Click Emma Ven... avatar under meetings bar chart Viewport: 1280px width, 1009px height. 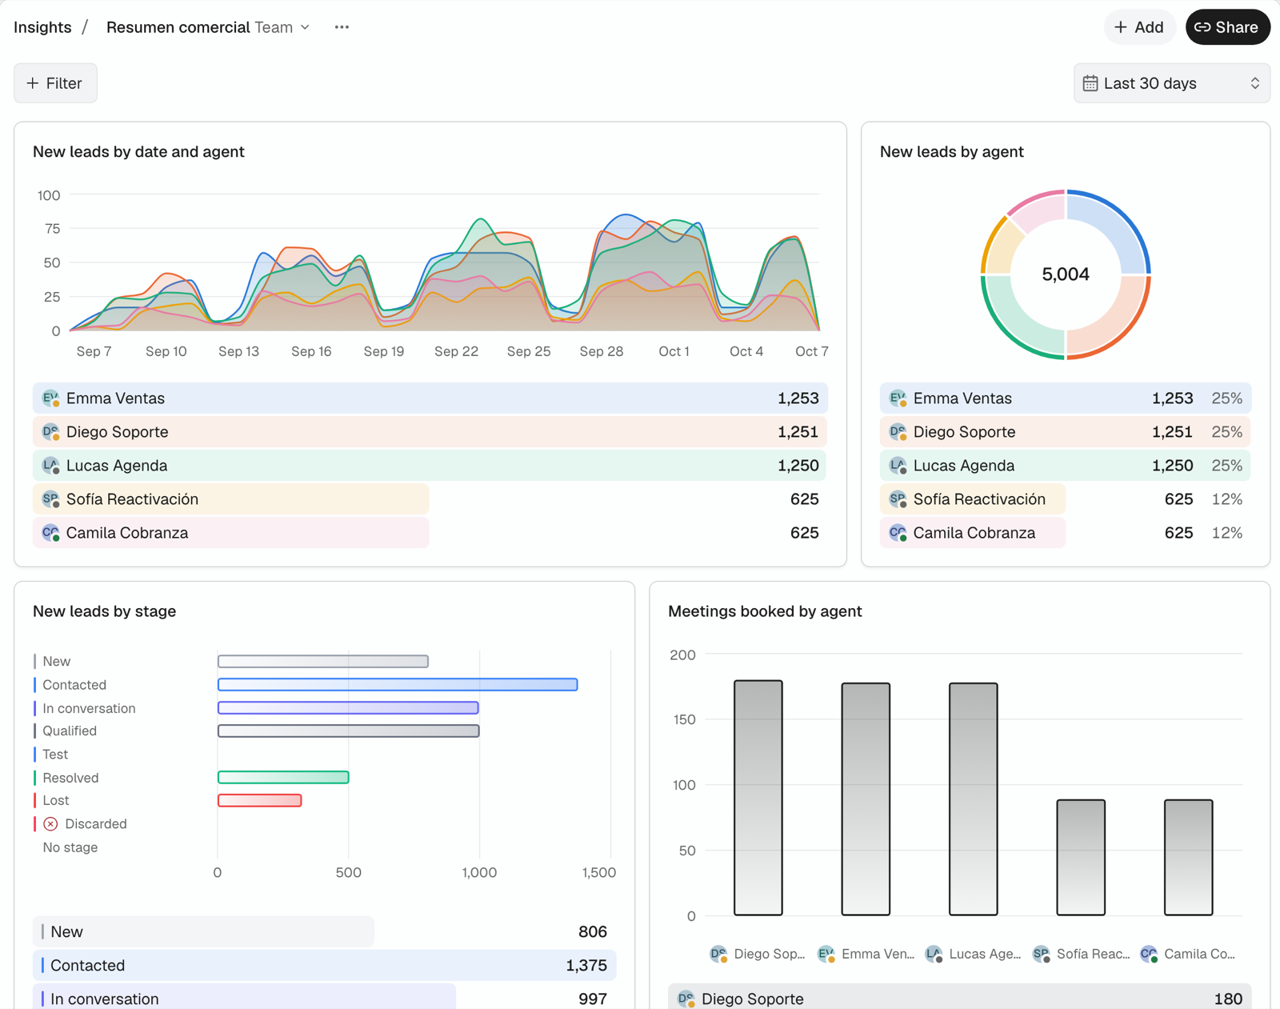tap(826, 954)
